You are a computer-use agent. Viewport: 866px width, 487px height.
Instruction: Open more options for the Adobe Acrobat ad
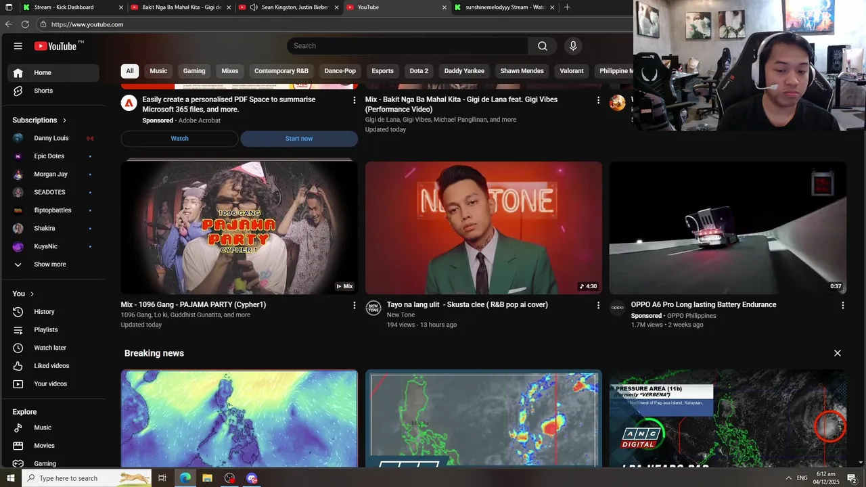354,100
